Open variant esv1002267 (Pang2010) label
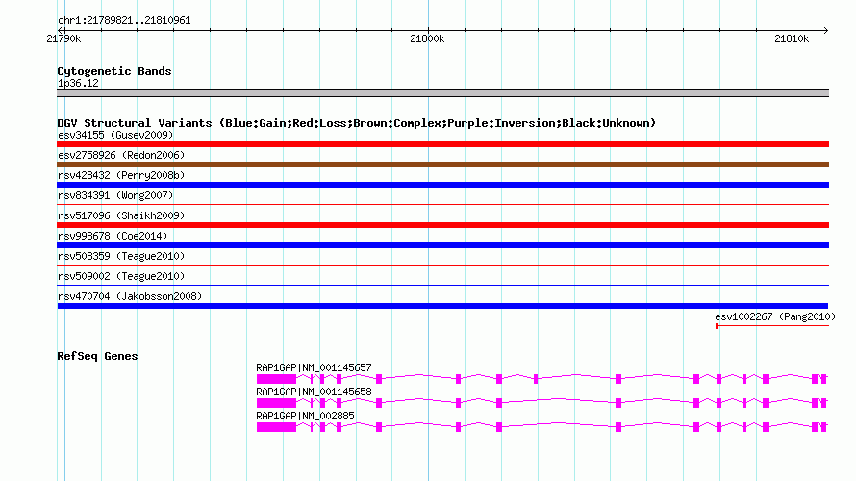Image resolution: width=856 pixels, height=481 pixels. (x=775, y=316)
